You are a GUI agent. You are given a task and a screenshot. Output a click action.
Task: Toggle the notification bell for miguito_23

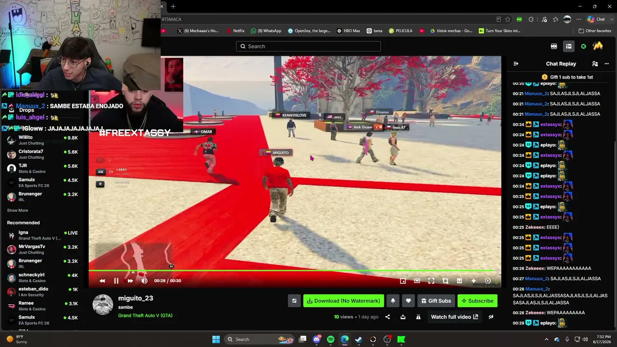pos(393,301)
